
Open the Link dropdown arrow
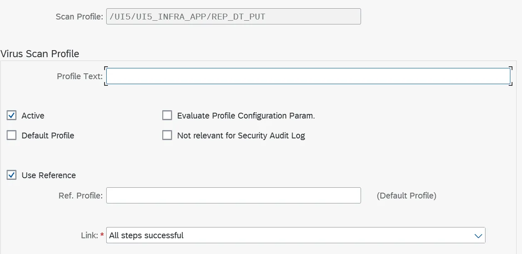point(478,235)
